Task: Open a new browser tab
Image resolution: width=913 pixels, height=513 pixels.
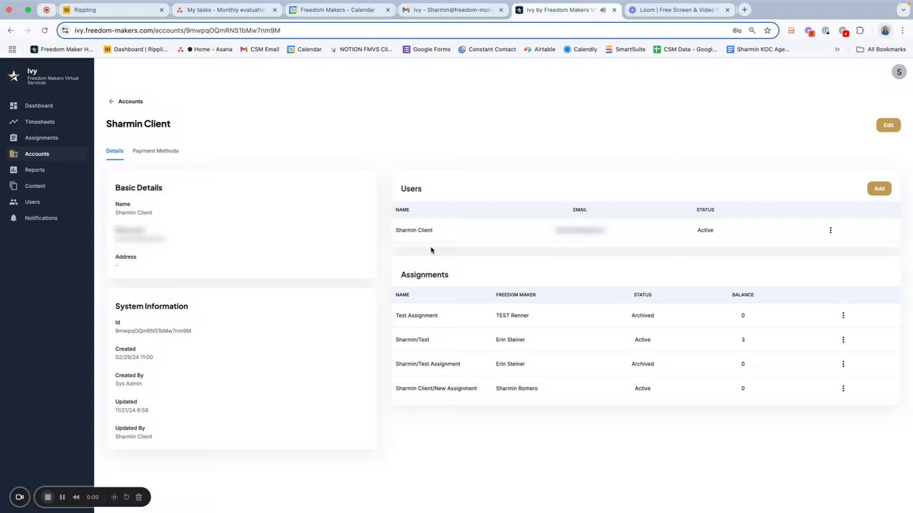Action: click(745, 10)
